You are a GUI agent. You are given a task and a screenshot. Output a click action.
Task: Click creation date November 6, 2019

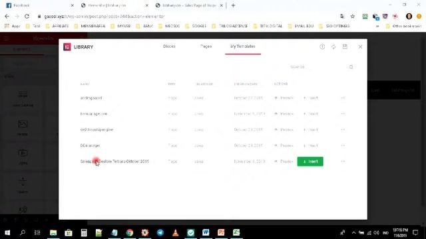(x=250, y=161)
